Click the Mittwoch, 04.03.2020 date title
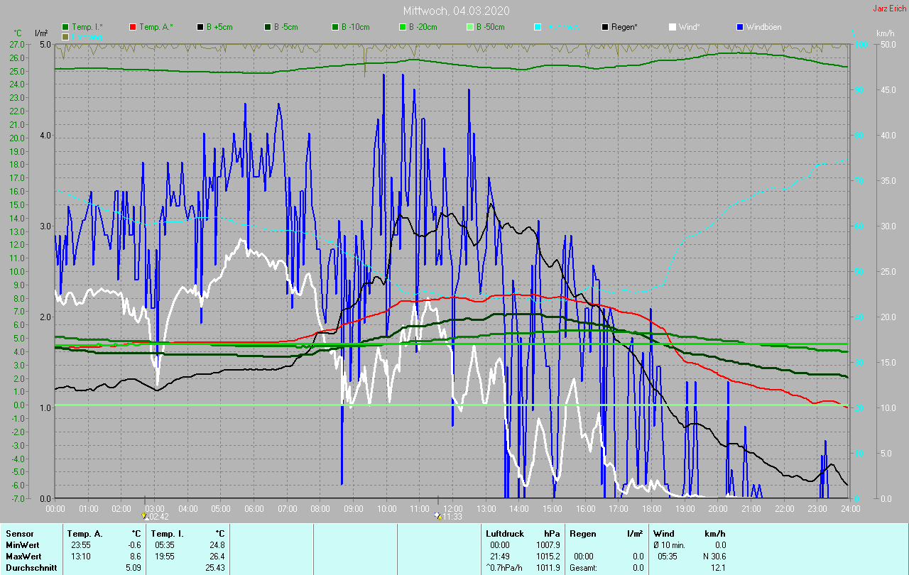The image size is (909, 575). [x=456, y=11]
